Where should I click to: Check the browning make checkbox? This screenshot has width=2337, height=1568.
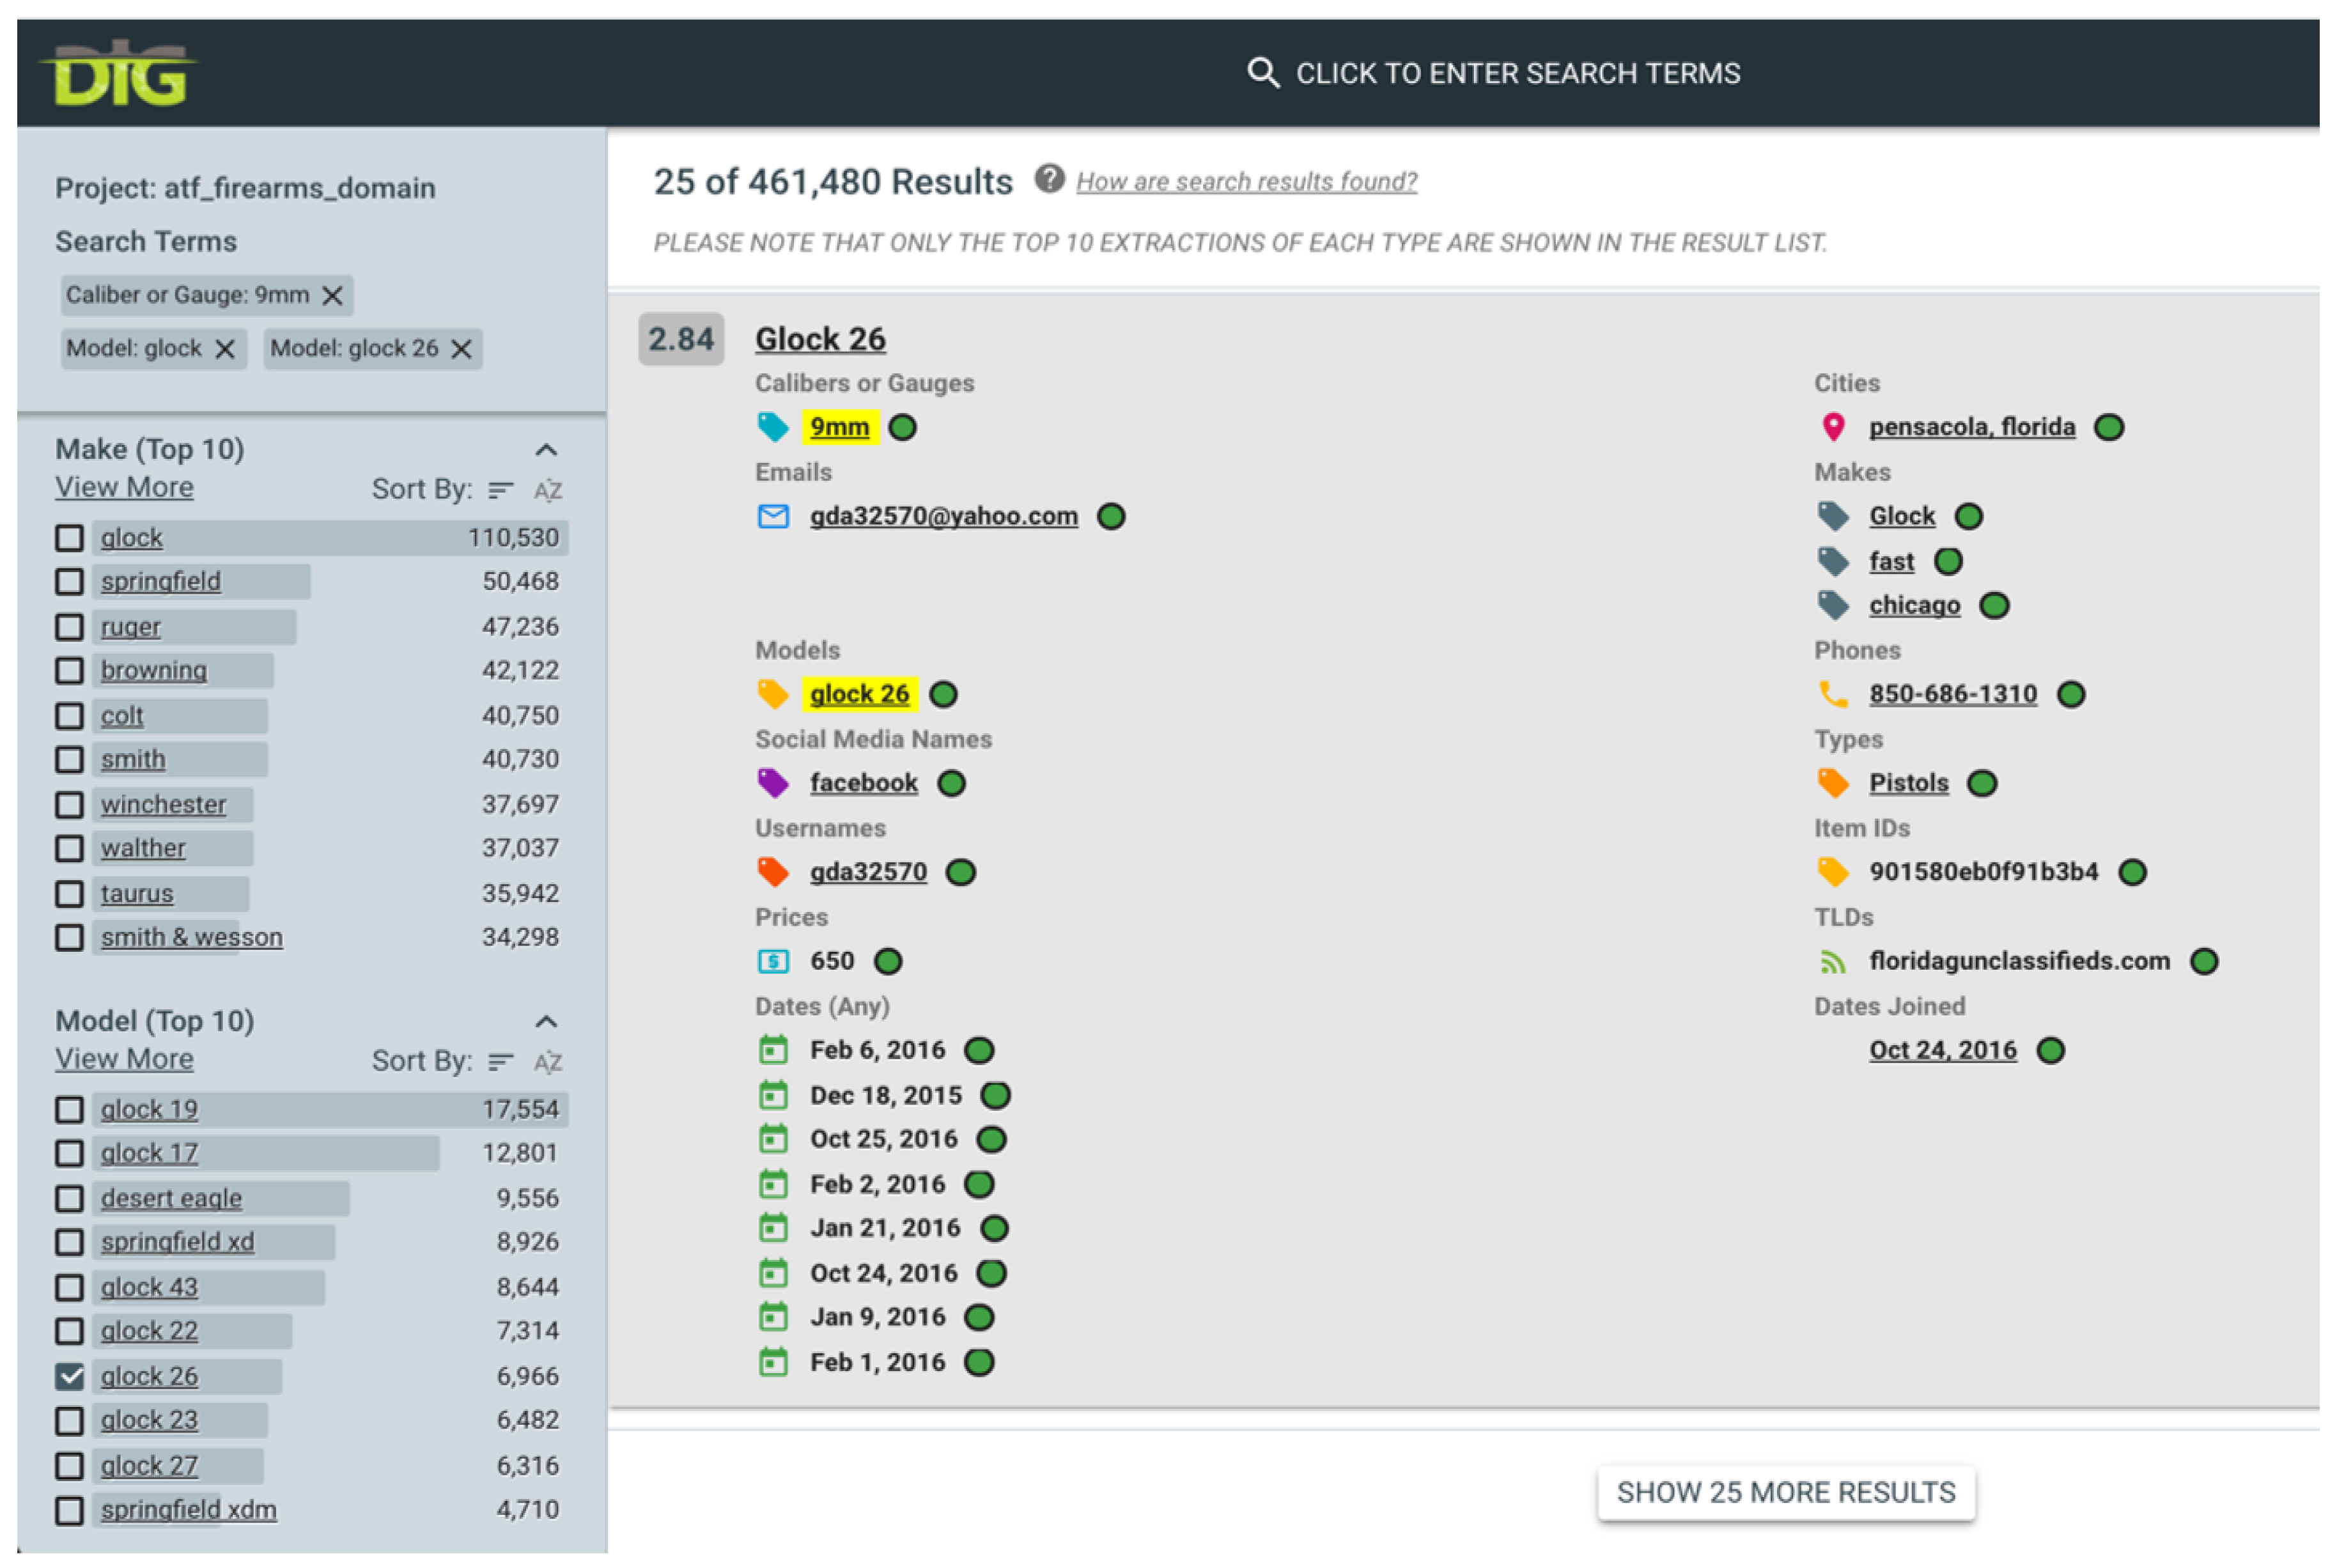pos(69,671)
